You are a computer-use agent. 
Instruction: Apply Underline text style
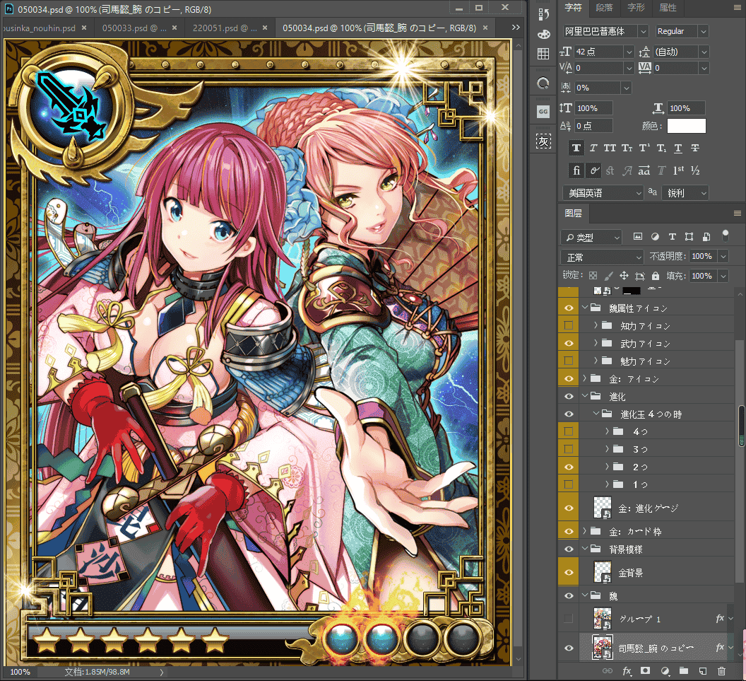coord(678,148)
